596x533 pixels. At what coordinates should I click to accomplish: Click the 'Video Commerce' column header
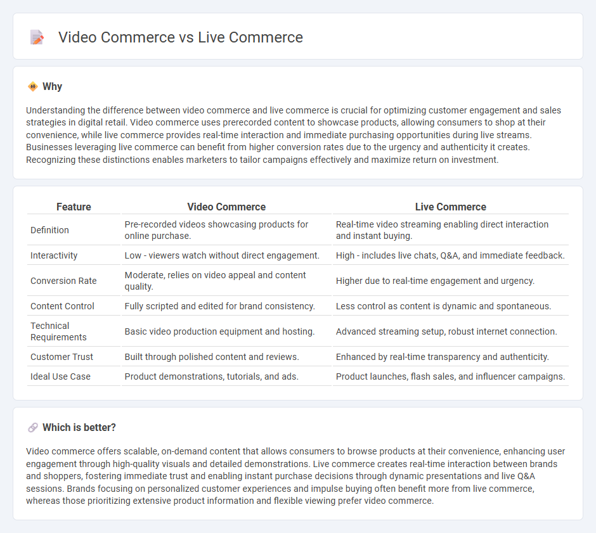pos(226,207)
